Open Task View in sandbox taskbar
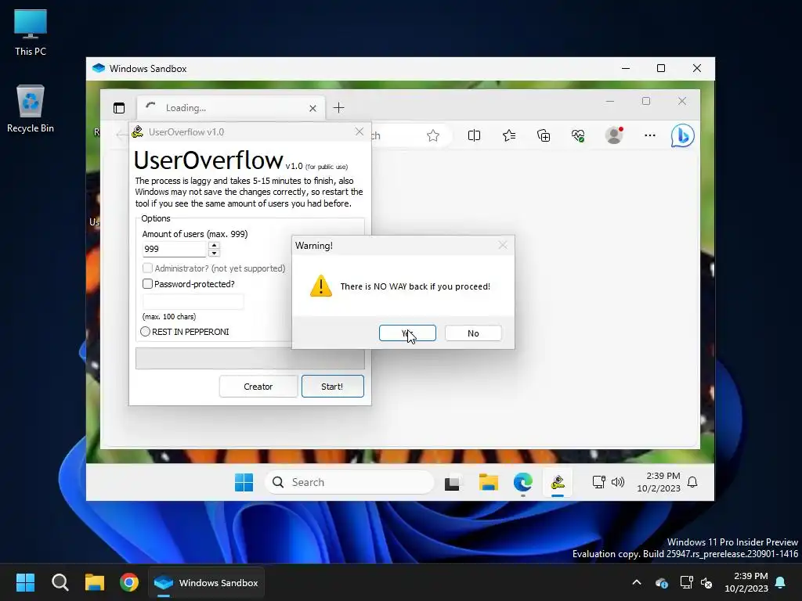This screenshot has height=601, width=802. (x=452, y=482)
